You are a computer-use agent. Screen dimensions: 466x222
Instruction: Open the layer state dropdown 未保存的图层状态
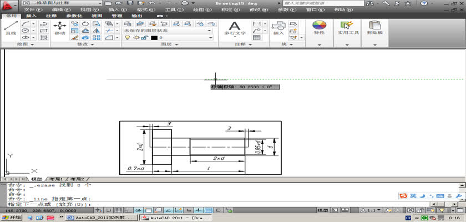(x=168, y=31)
